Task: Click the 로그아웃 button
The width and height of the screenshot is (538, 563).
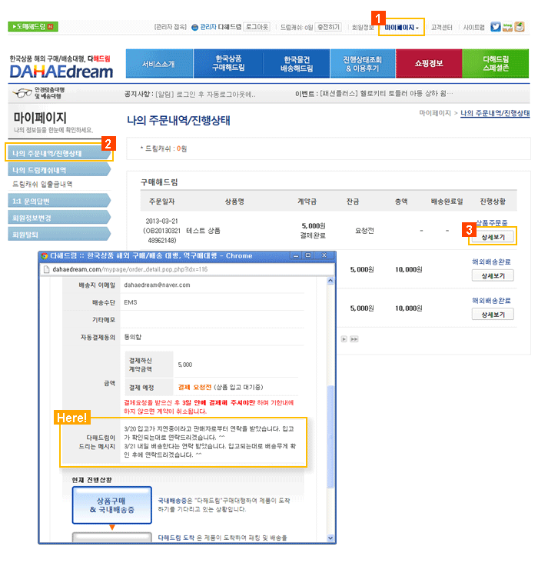Action: pos(257,27)
